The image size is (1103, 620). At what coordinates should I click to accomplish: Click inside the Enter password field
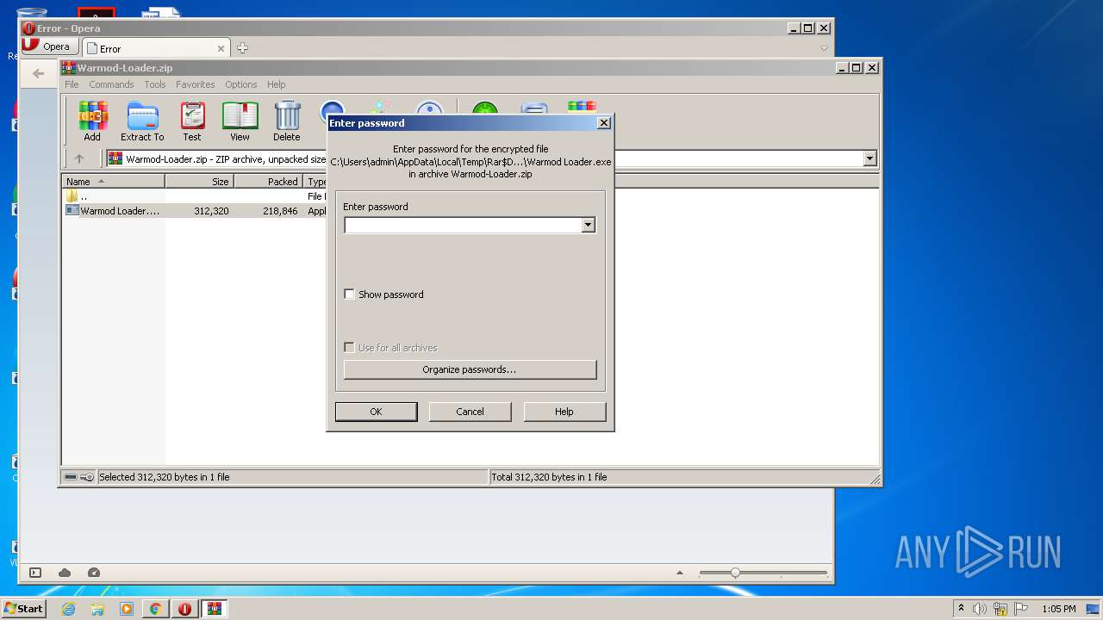(463, 225)
